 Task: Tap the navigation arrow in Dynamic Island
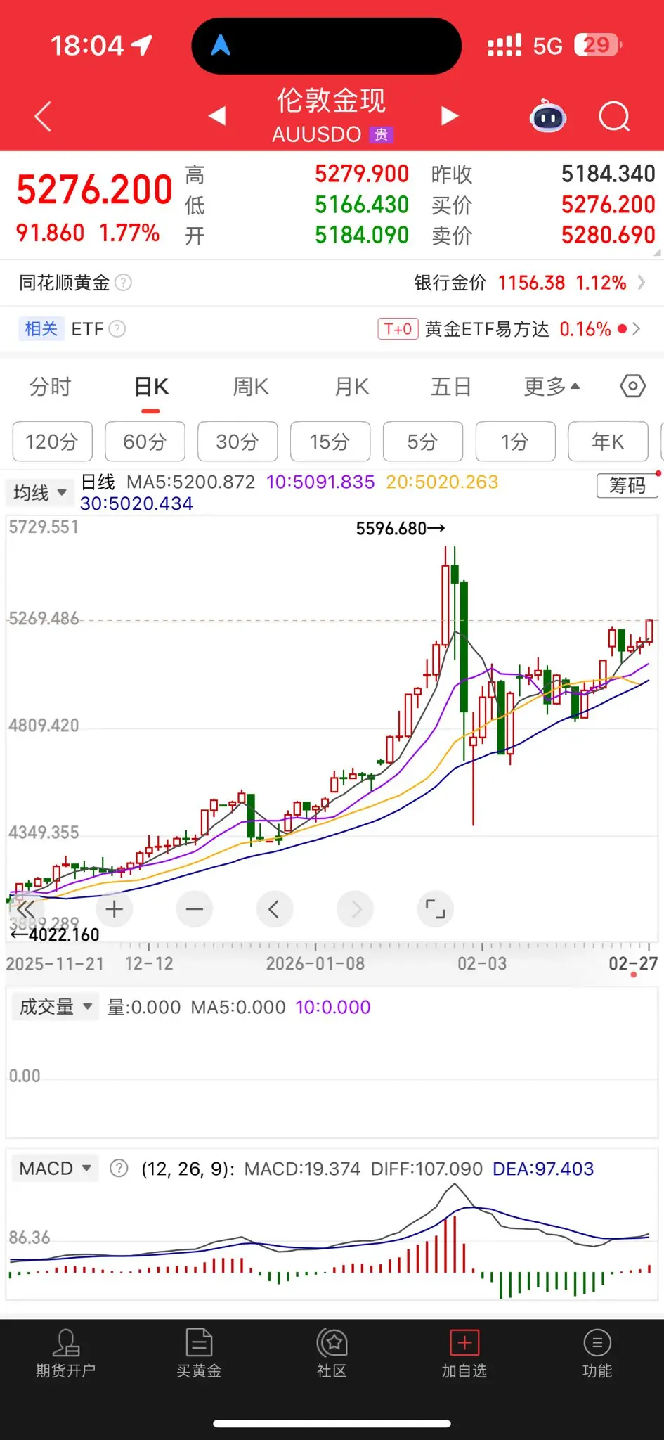(x=221, y=46)
